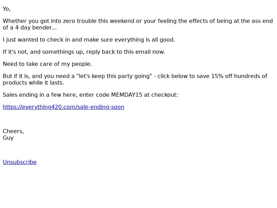277x208 pixels.
Task: Click the Unsubscribe link
Action: (20, 162)
